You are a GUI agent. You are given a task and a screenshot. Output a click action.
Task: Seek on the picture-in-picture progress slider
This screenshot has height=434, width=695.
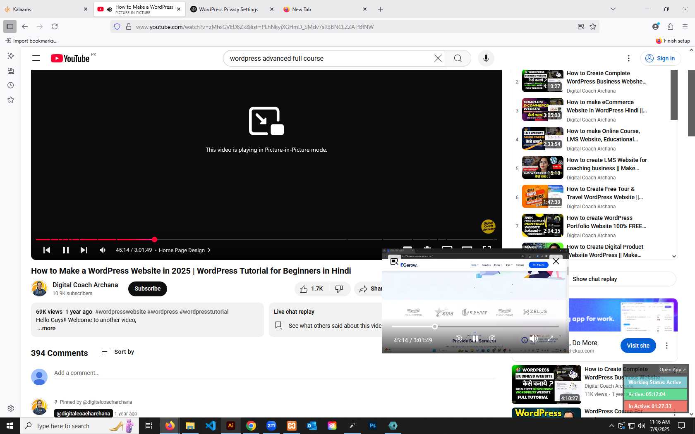pos(475,327)
